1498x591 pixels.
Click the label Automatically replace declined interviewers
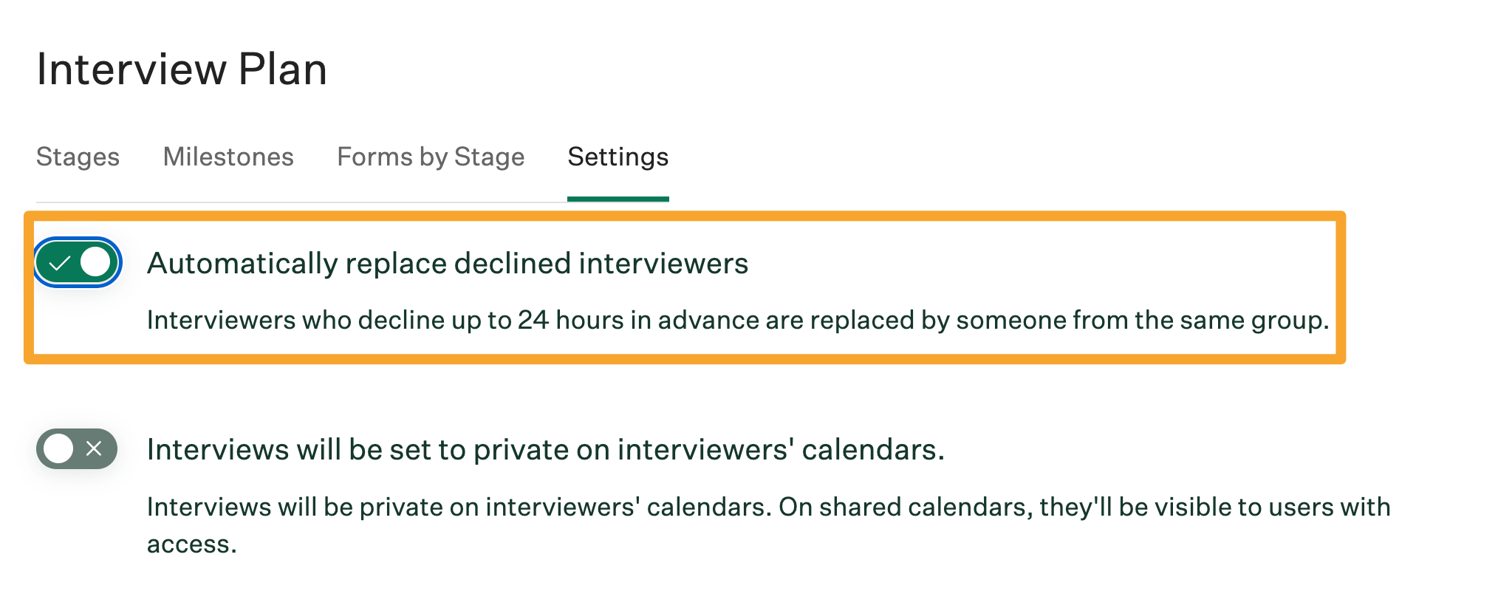click(x=448, y=263)
